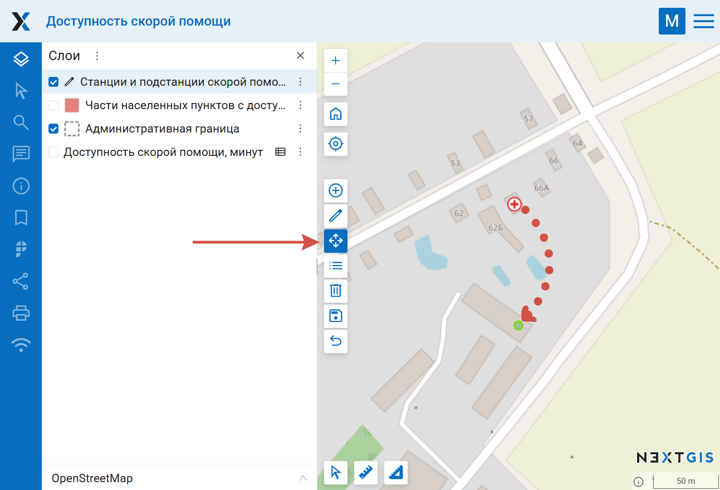
Task: Undo changes with the back arrow icon
Action: 335,341
